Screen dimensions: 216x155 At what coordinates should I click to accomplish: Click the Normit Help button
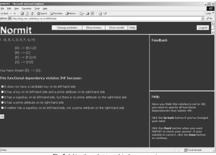132,28
